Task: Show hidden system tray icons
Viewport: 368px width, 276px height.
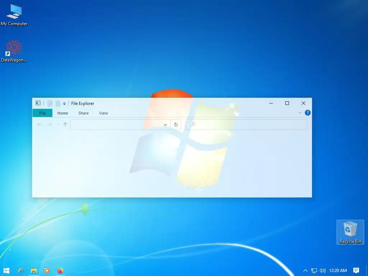Action: coord(305,271)
